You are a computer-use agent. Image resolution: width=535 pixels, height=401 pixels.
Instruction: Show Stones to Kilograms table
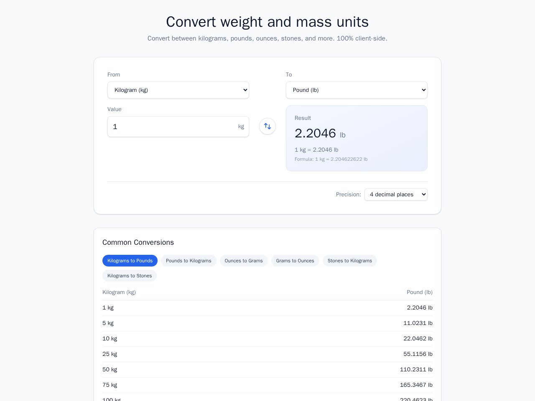tap(350, 261)
